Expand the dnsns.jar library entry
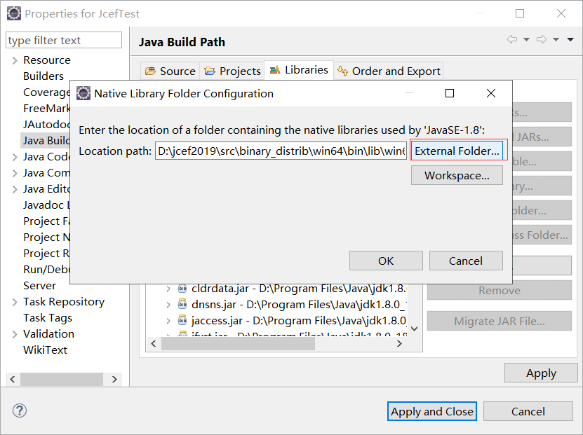 168,305
